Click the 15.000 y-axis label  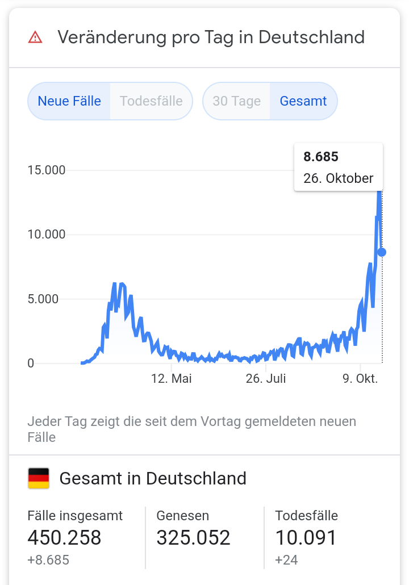(47, 170)
